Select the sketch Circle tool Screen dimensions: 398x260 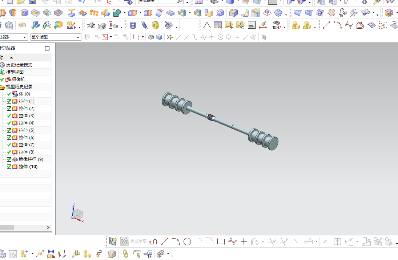[187, 241]
